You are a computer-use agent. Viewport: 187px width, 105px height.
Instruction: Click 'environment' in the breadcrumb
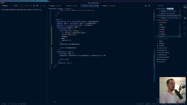click(x=52, y=9)
